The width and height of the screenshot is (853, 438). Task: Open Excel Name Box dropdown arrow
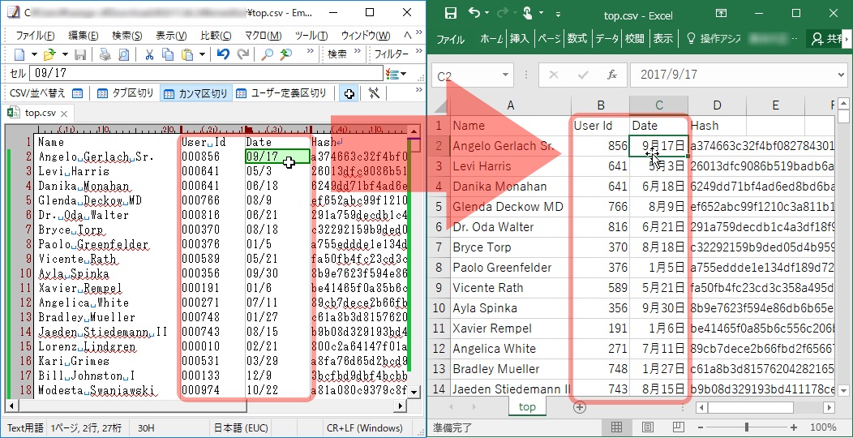[505, 75]
